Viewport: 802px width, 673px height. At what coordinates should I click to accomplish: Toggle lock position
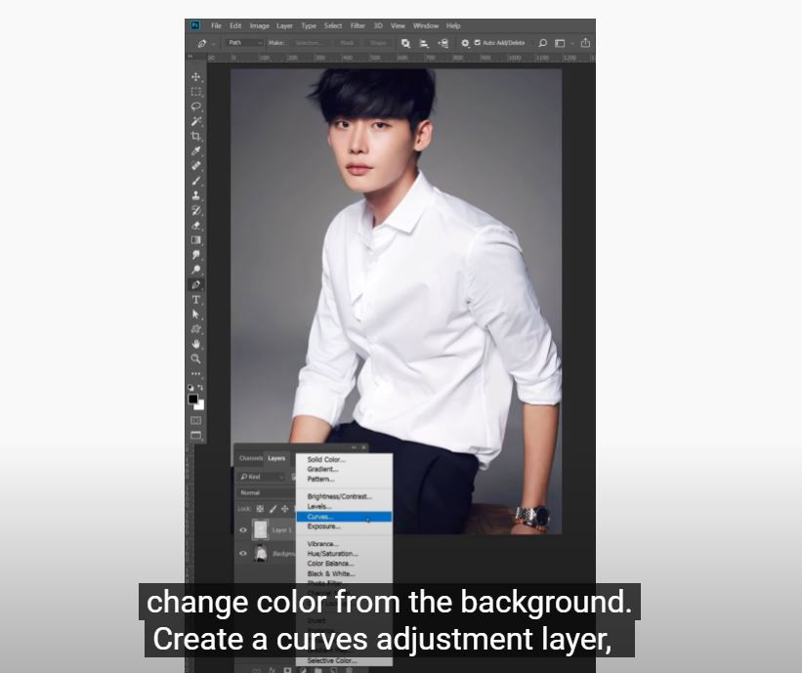coord(285,509)
